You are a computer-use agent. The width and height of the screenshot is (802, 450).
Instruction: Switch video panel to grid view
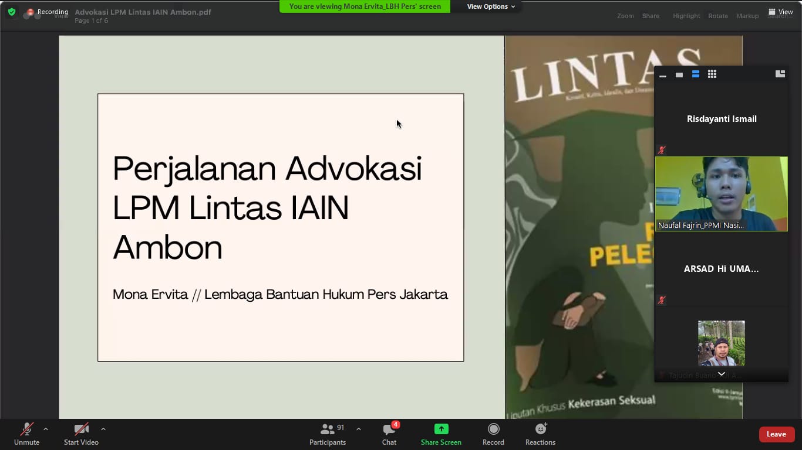click(712, 74)
